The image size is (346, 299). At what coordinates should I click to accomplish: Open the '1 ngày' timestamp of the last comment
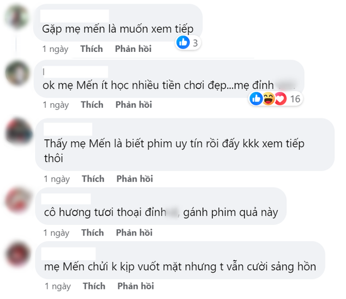[x=57, y=286]
